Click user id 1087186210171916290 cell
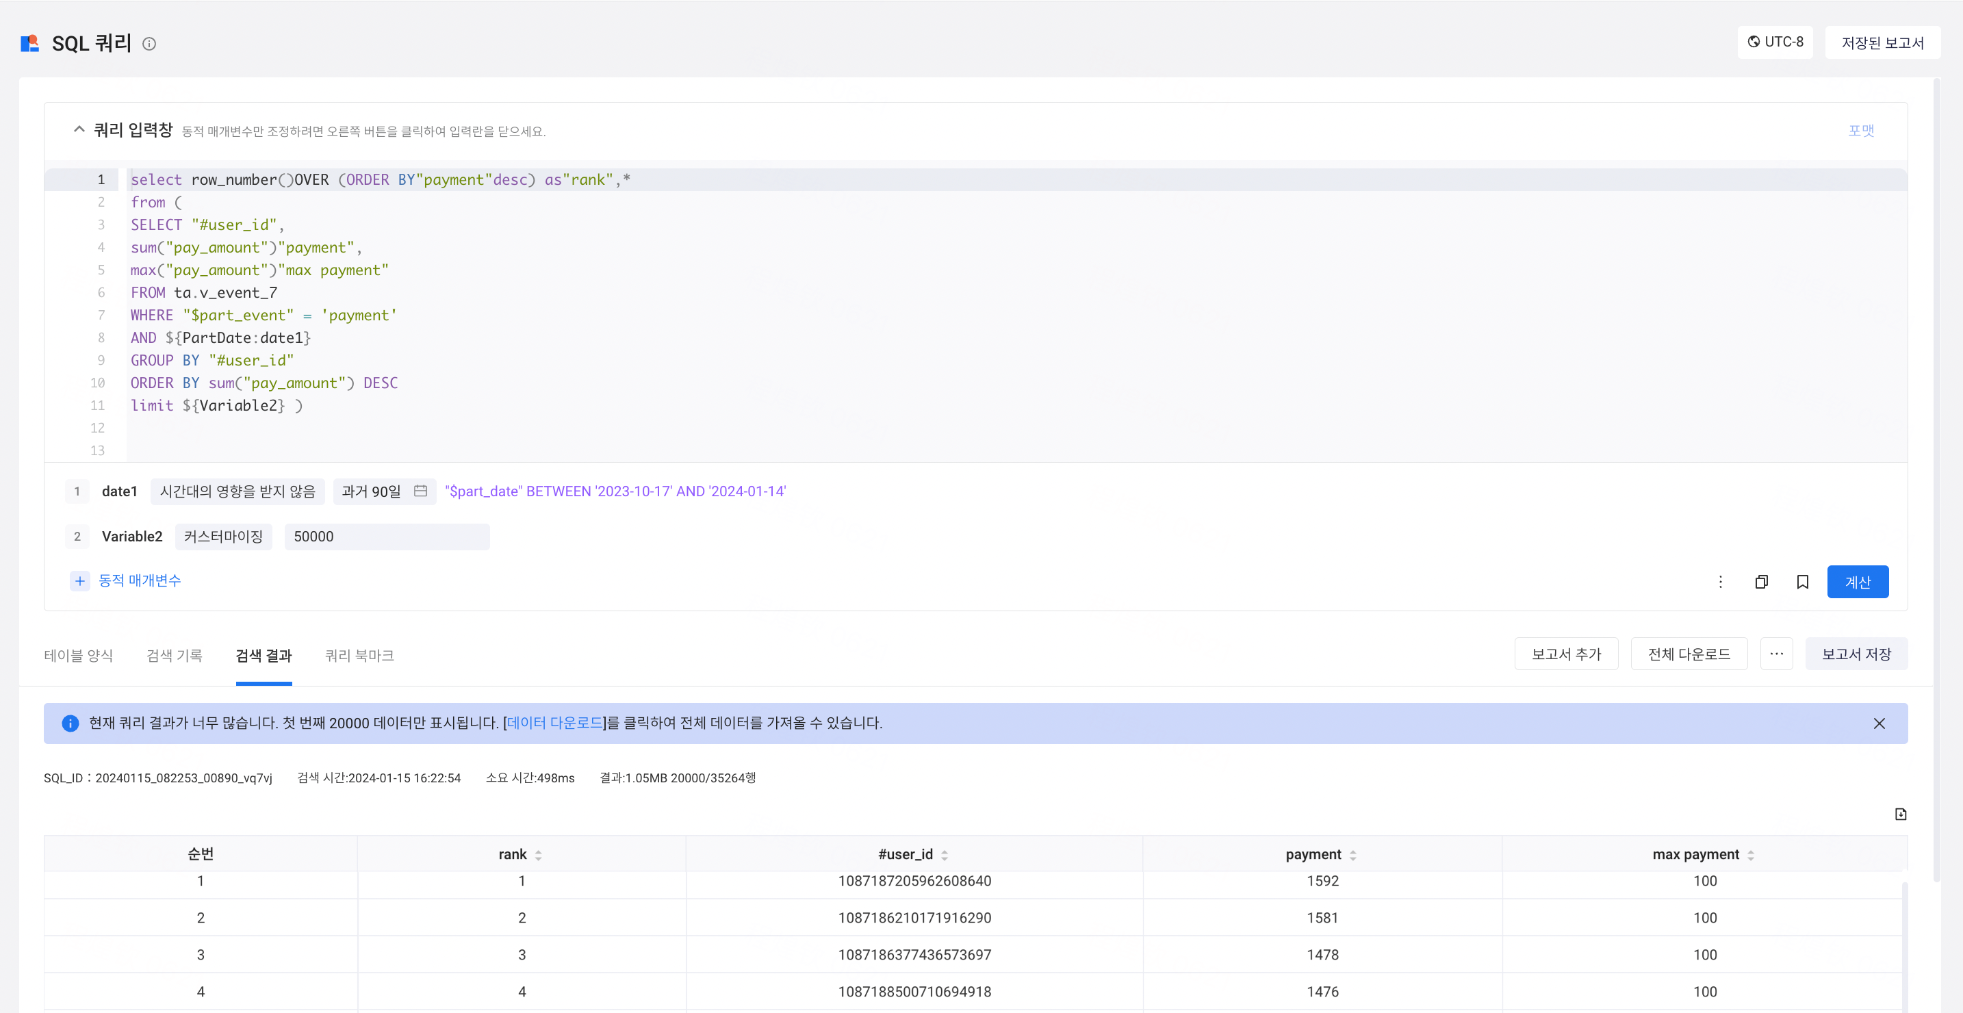This screenshot has height=1013, width=1963. pos(914,918)
